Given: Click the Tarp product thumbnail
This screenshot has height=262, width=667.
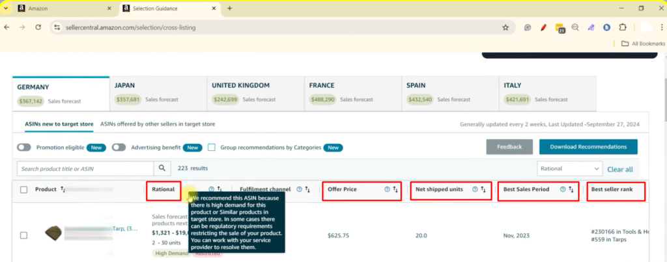Looking at the screenshot, I should click(x=53, y=233).
